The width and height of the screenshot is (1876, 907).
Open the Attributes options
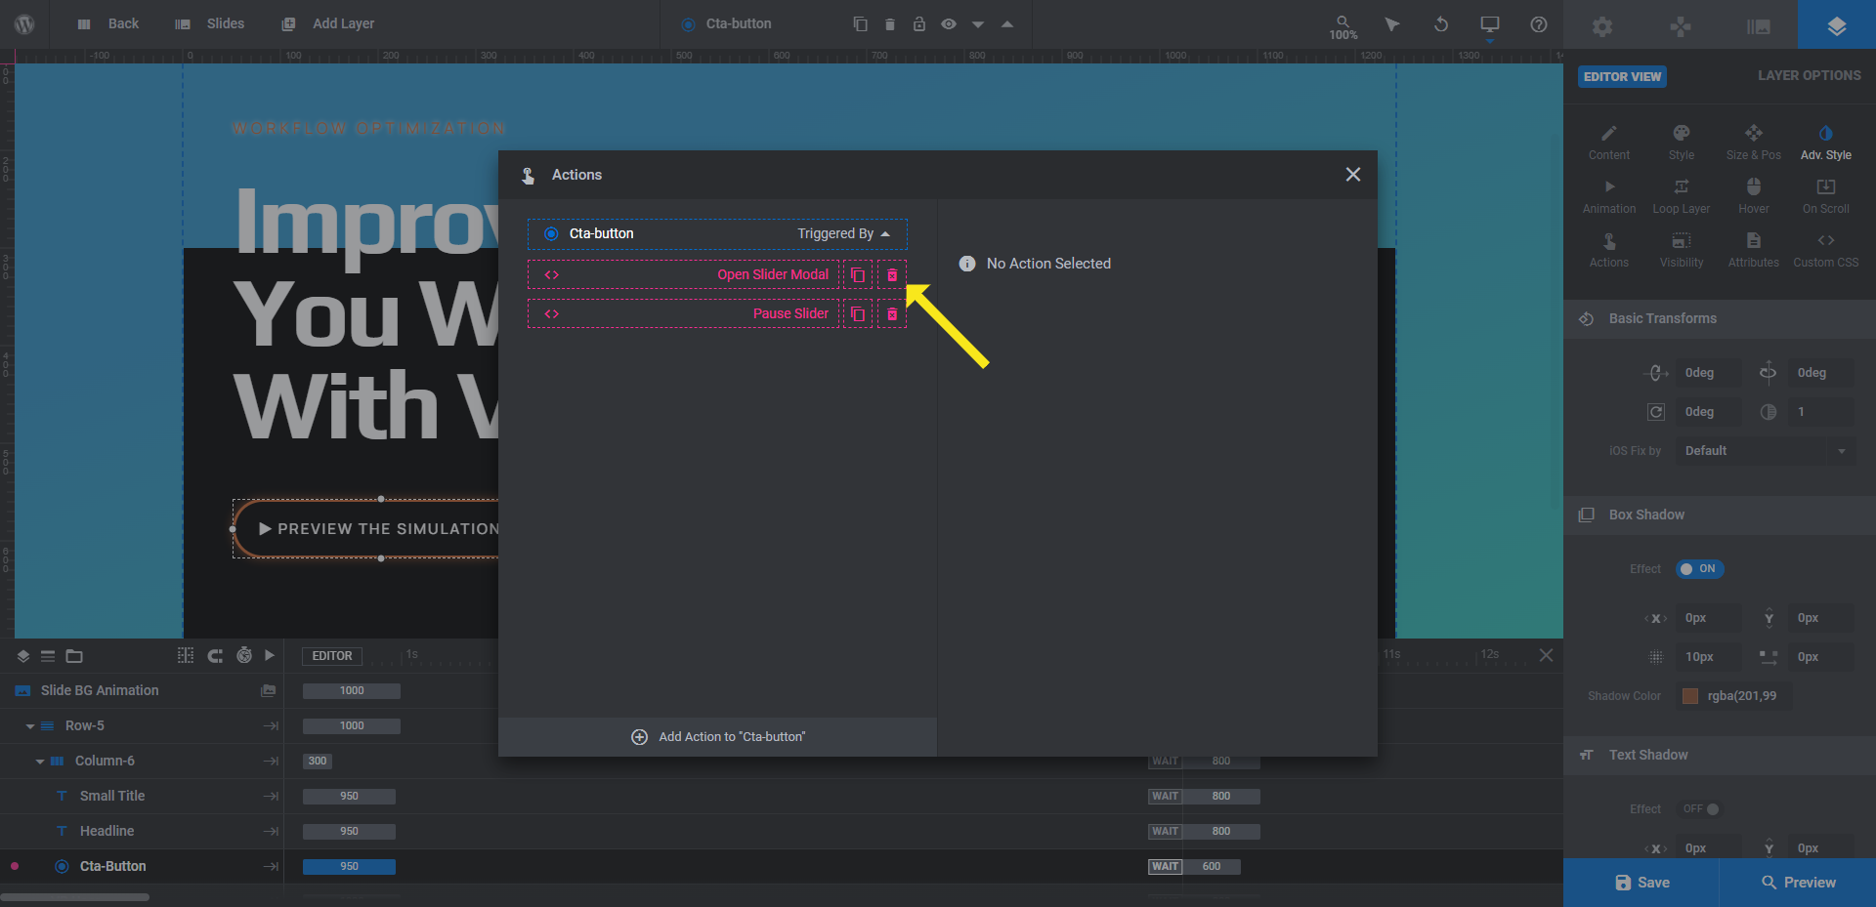1754,250
